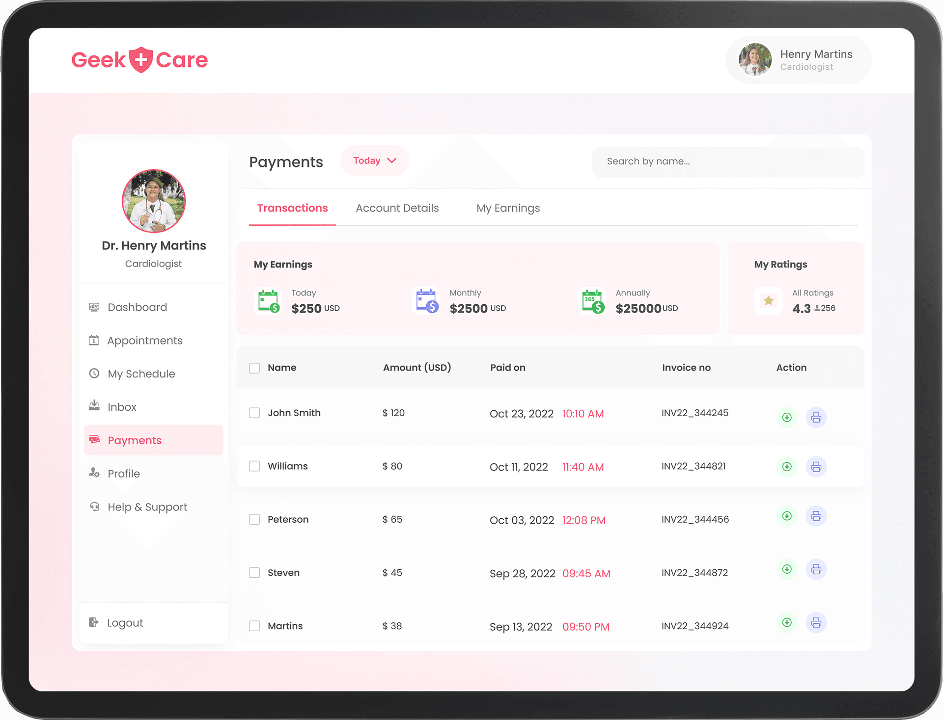Click the Profile user-gear icon
Screen dimensions: 943x720
(x=94, y=473)
